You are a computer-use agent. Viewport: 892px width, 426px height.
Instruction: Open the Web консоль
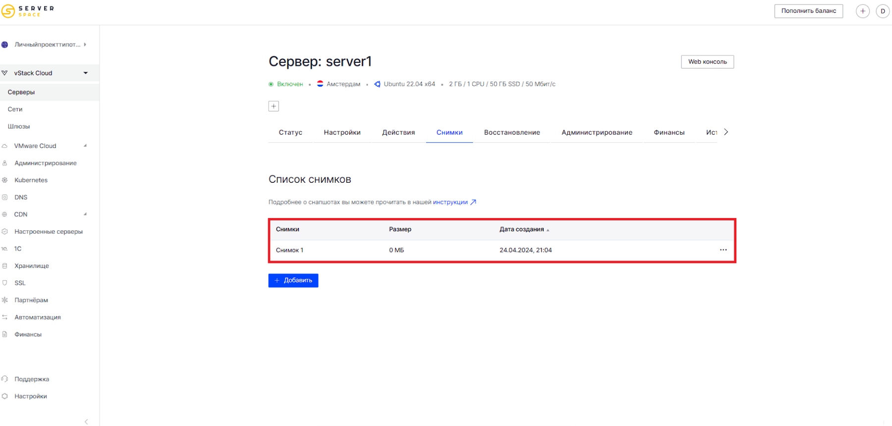pos(707,62)
